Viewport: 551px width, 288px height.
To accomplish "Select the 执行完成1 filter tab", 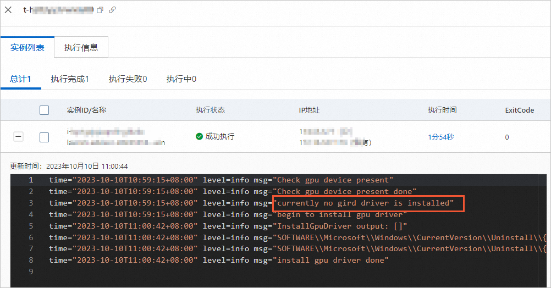I will (70, 79).
